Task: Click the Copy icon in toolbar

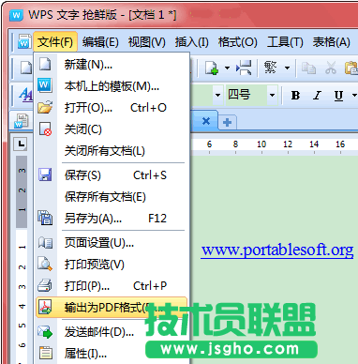Action: (x=308, y=68)
